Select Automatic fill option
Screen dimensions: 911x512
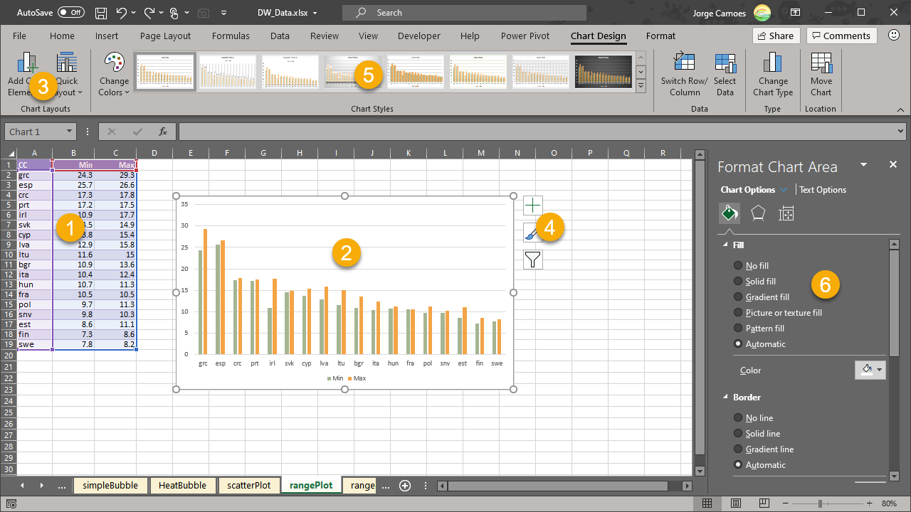pos(738,343)
